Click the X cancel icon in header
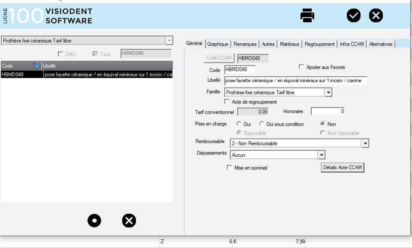Image resolution: width=412 pixels, height=248 pixels. coord(376,15)
